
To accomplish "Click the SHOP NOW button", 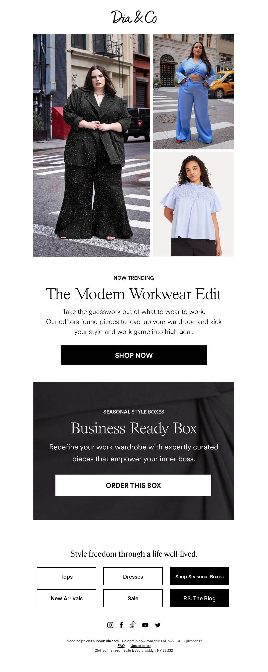I will [x=134, y=355].
